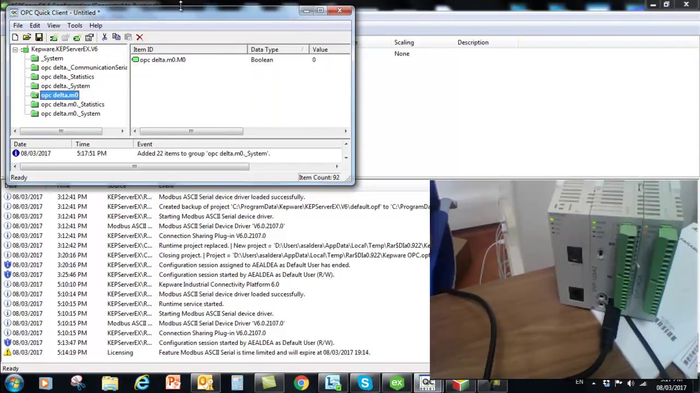This screenshot has width=700, height=393.
Task: Click the 'opc delta.m0.M0' item row
Action: click(241, 59)
